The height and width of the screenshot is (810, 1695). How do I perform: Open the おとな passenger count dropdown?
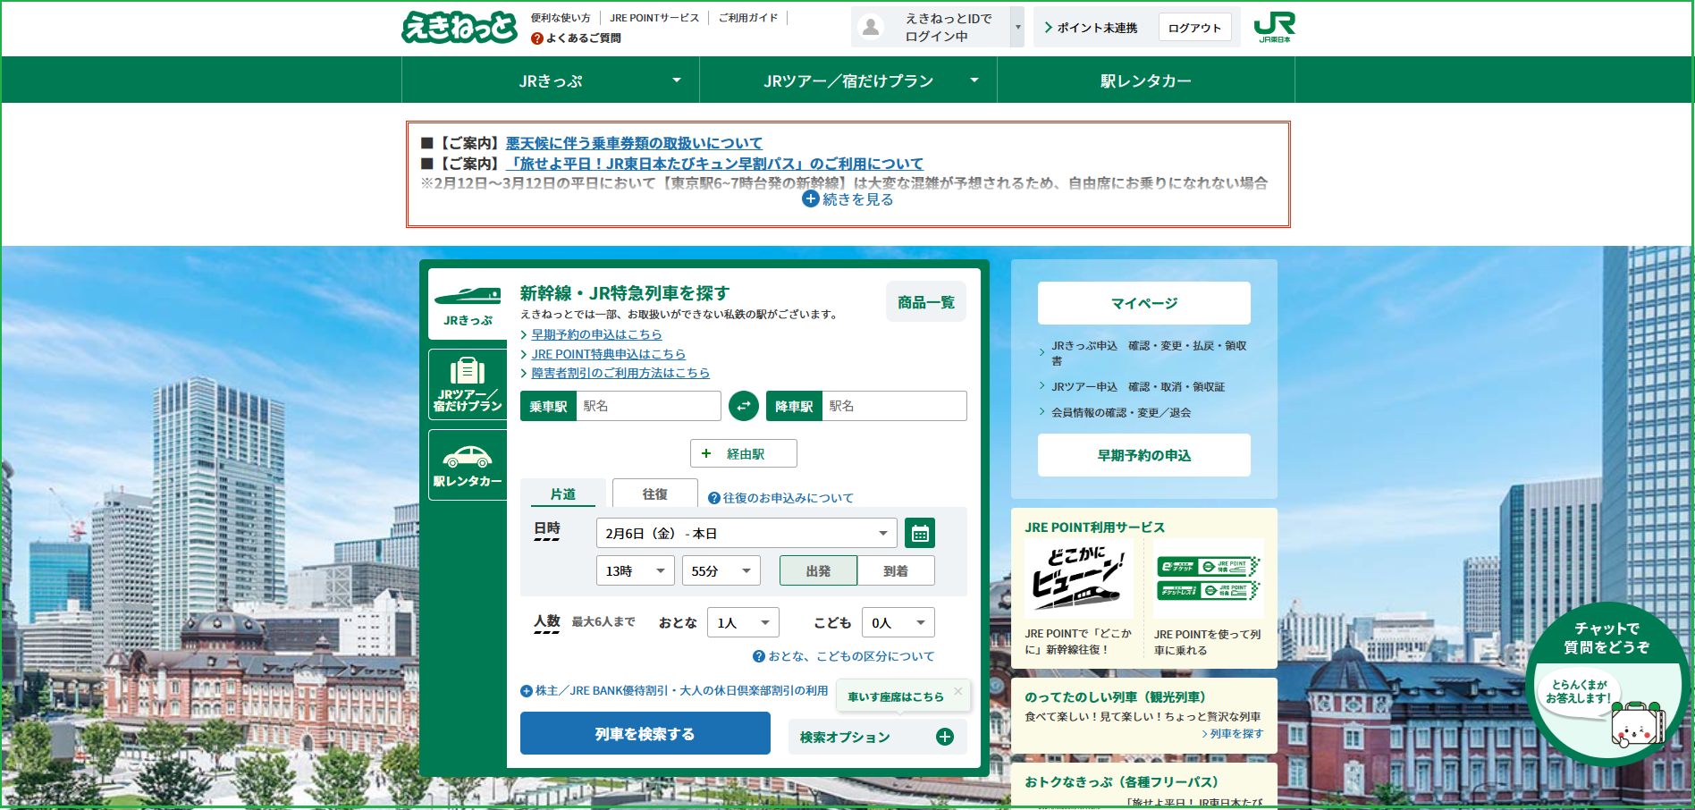[742, 622]
